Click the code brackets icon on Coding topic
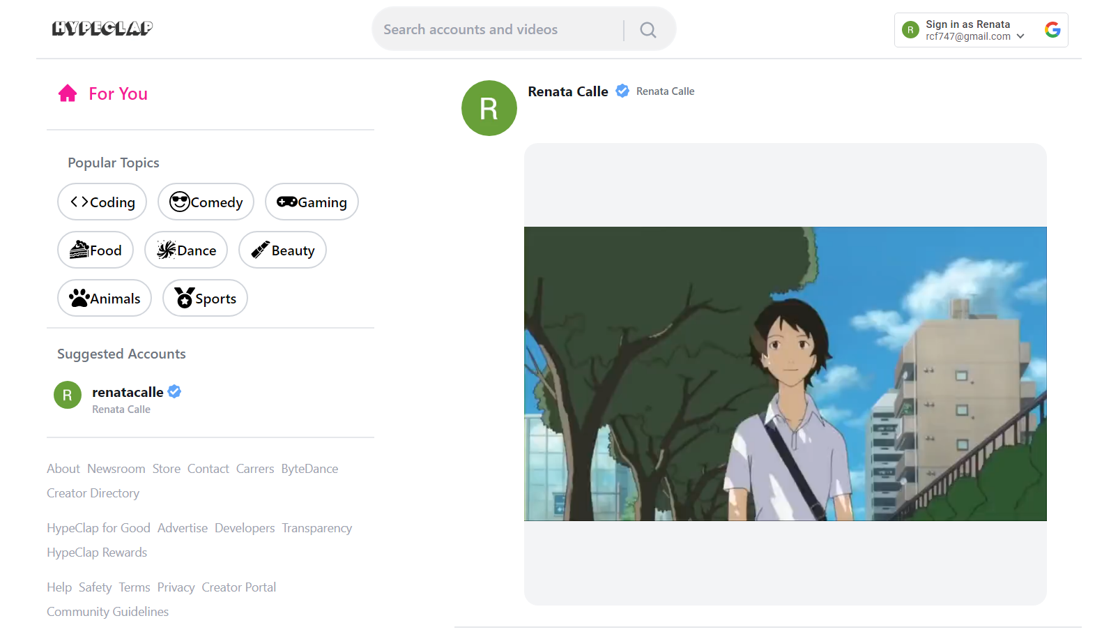This screenshot has height=639, width=1118. [x=79, y=202]
